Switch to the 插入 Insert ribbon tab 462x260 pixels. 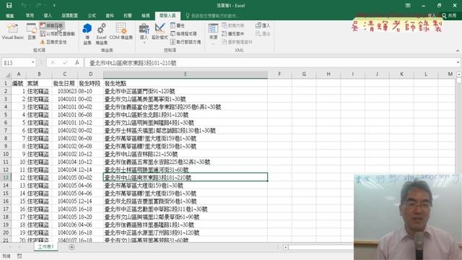(48, 16)
